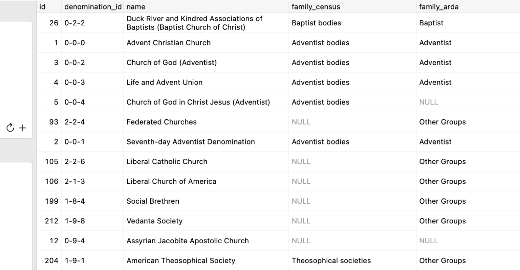Click the Life and Advent Union cell
Screen dimensions: 520x270
point(164,83)
